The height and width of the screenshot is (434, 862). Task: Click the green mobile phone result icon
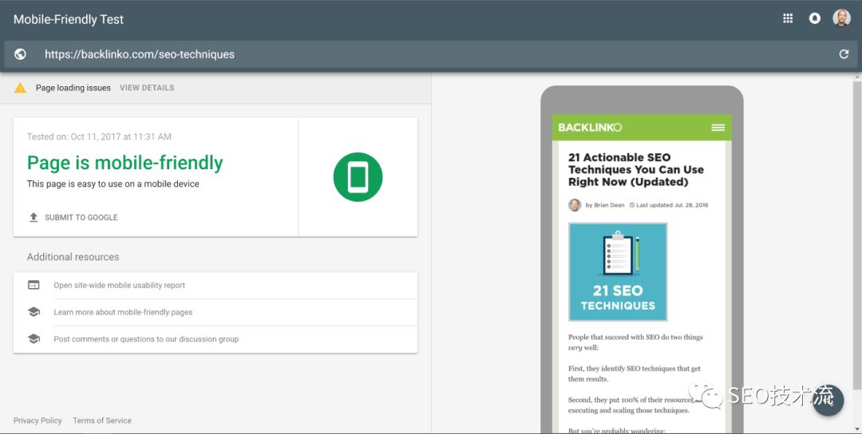coord(358,177)
